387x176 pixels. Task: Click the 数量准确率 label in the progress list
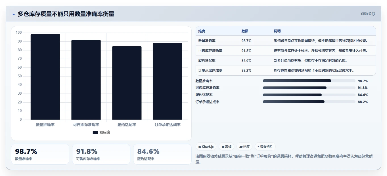point(204,81)
